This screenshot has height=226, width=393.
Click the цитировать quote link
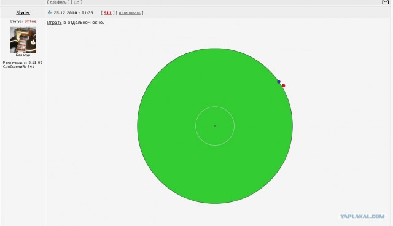pos(130,12)
